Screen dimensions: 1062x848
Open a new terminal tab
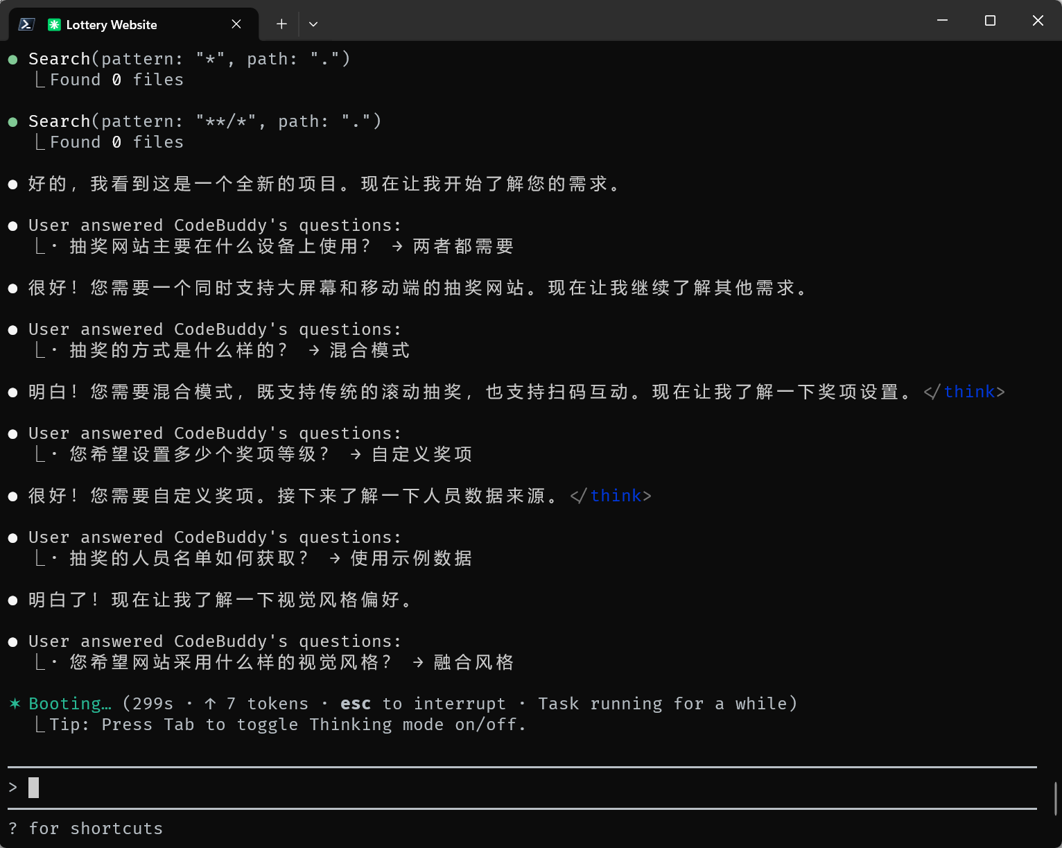(x=281, y=24)
